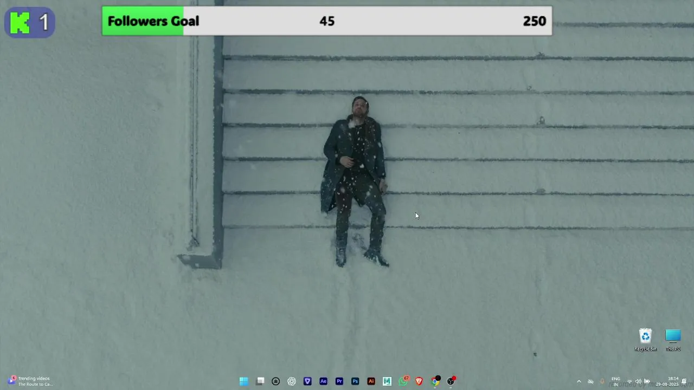The height and width of the screenshot is (390, 694).
Task: Launch Adobe Photoshop from taskbar
Action: 355,381
